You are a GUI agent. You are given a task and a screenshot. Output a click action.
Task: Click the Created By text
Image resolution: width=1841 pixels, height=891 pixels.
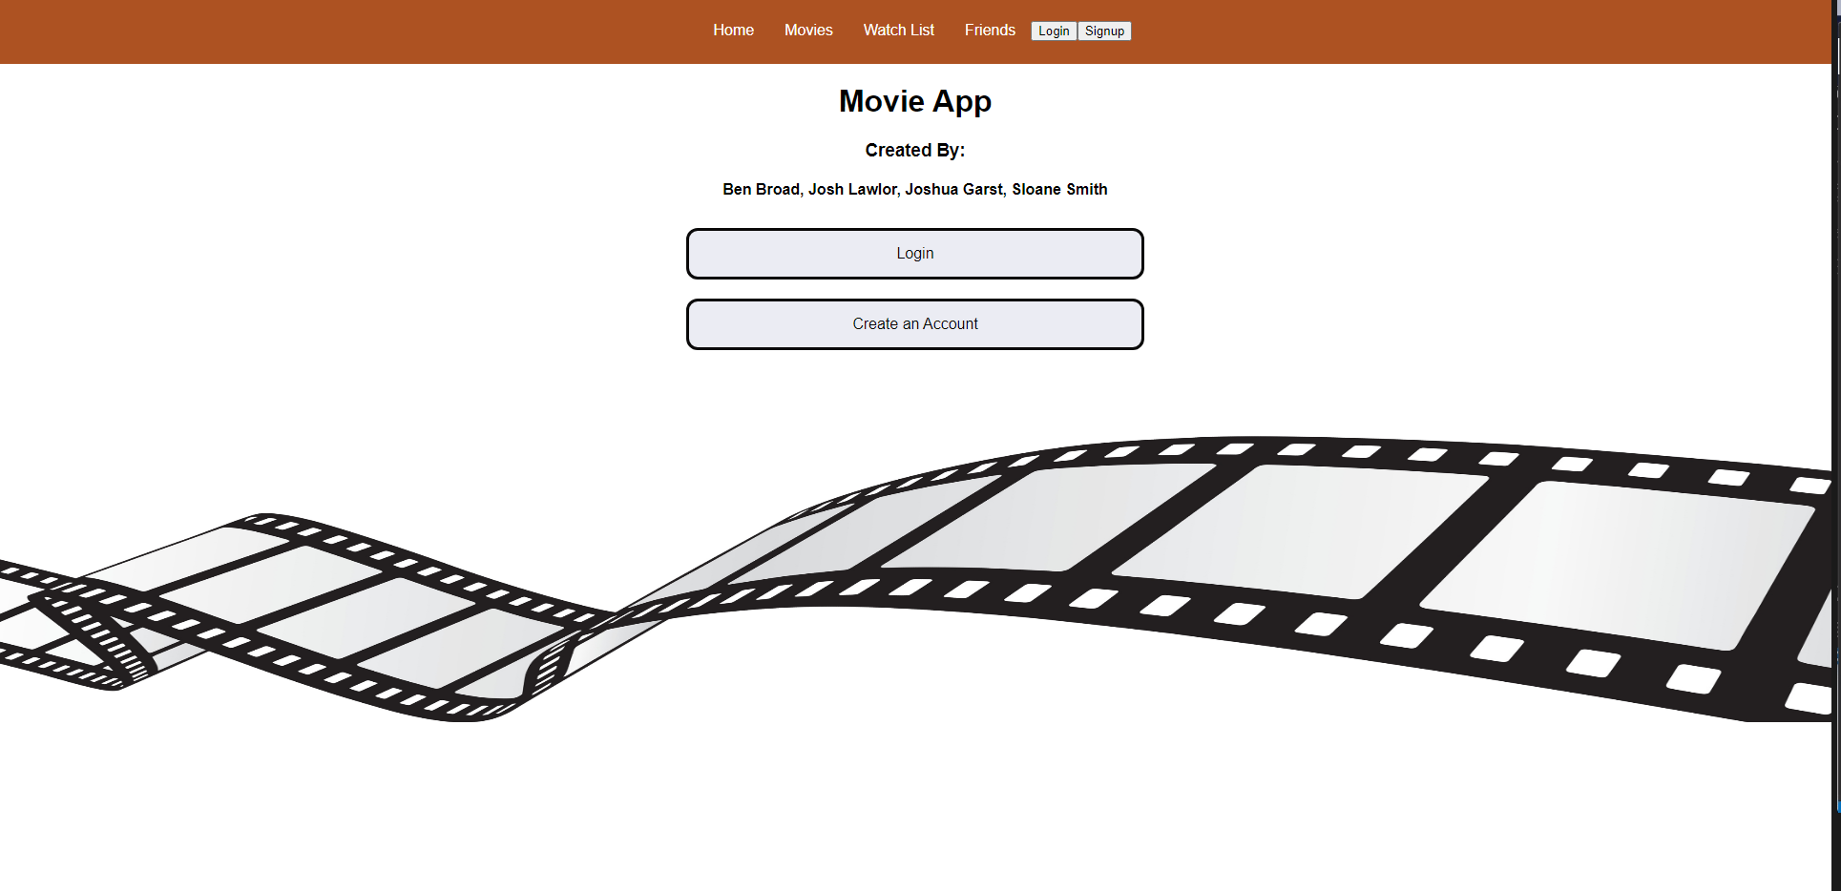click(914, 150)
